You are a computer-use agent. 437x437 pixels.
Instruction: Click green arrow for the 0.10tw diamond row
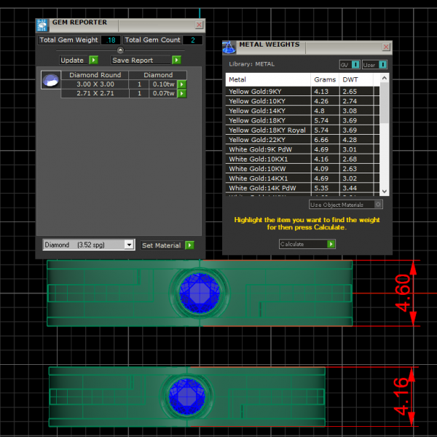pos(181,84)
